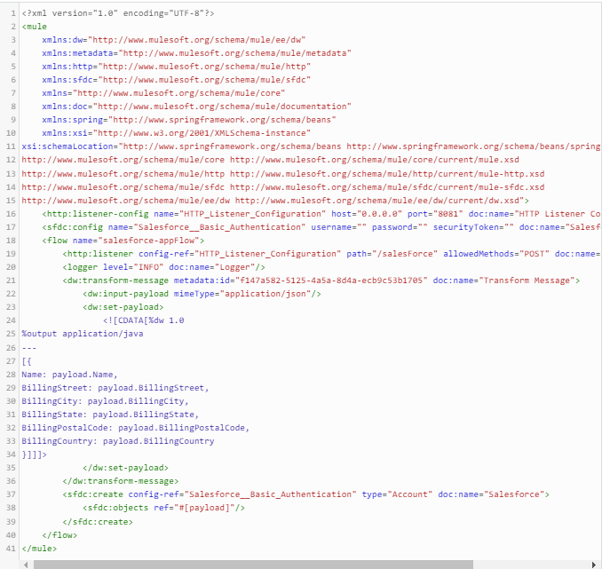This screenshot has height=569, width=610.
Task: Click the mule.xsd schema URL line
Action: pyautogui.click(x=271, y=160)
